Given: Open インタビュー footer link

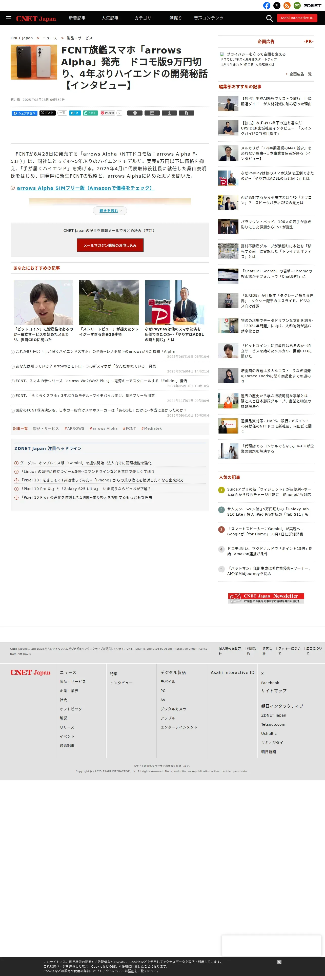Looking at the screenshot, I should 121,683.
